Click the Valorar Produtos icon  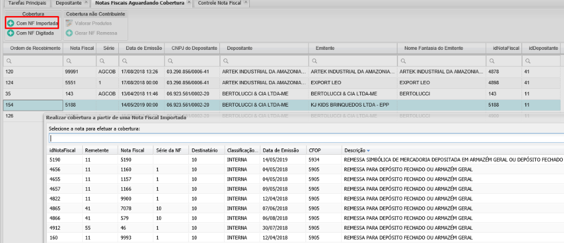pyautogui.click(x=69, y=23)
